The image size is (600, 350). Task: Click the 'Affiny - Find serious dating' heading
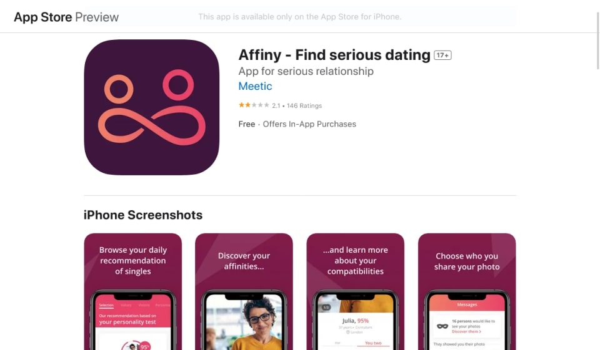click(x=334, y=55)
